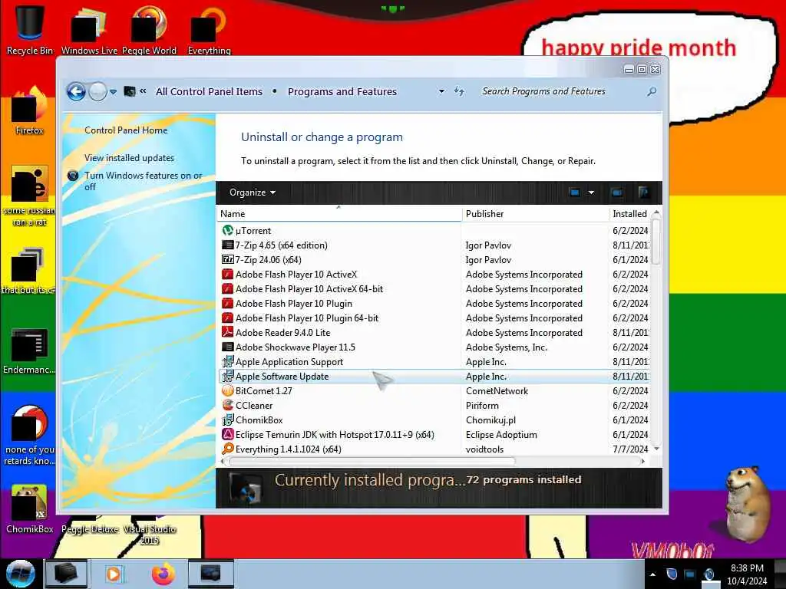Open Control Panel Home link
The height and width of the screenshot is (589, 786).
coord(126,130)
